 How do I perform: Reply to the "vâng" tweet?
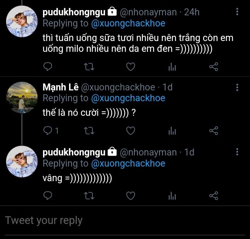pyautogui.click(x=48, y=196)
